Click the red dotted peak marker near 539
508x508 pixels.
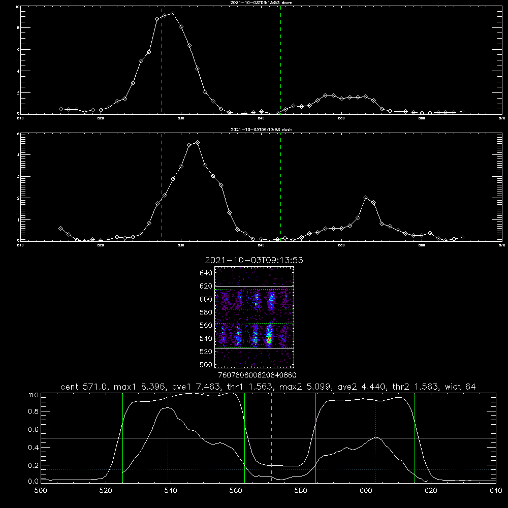pos(168,438)
